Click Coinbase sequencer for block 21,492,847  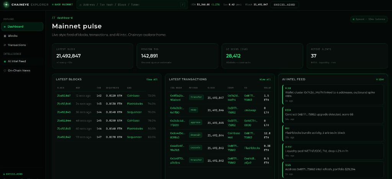click(133, 96)
